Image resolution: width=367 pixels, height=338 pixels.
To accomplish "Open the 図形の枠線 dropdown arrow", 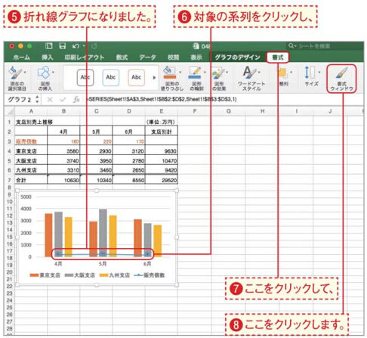I will pos(205,73).
